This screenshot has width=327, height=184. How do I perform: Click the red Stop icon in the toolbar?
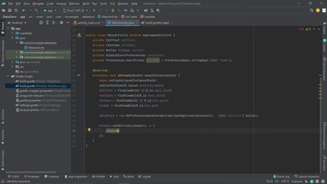tap(138, 10)
